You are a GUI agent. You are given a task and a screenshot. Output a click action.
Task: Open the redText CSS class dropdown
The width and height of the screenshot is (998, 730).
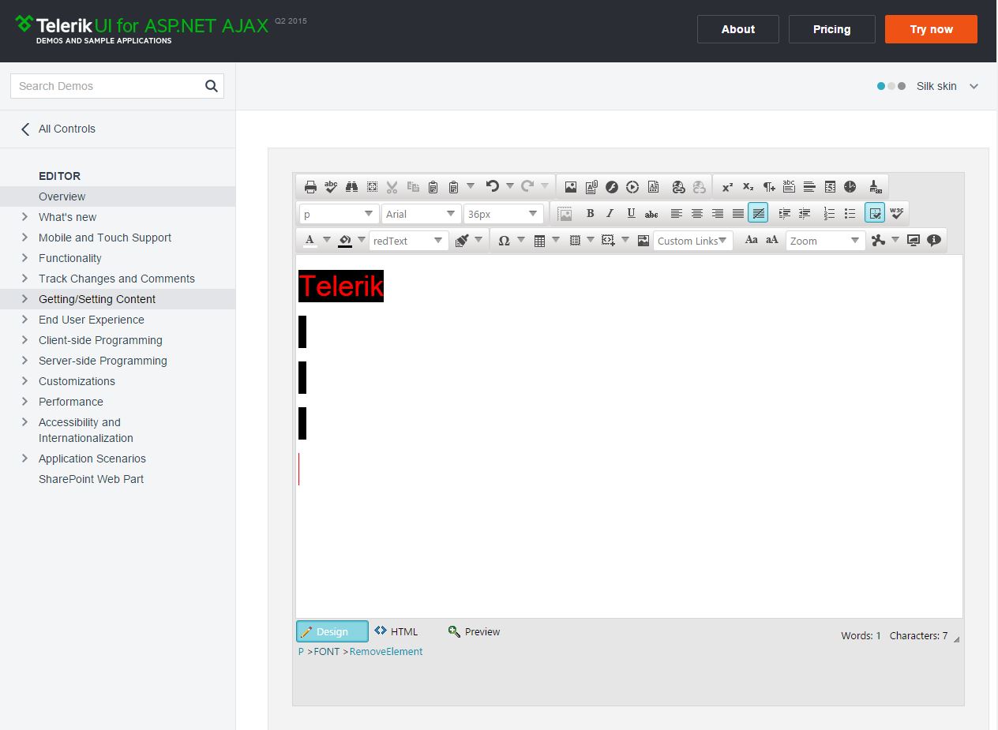click(x=408, y=241)
